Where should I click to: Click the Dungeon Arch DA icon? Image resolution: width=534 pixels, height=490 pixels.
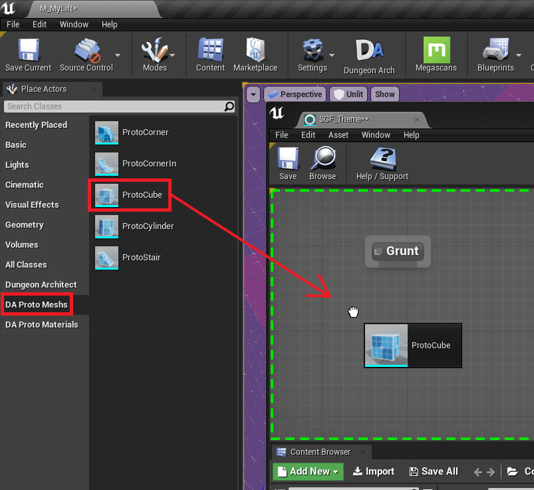click(370, 50)
